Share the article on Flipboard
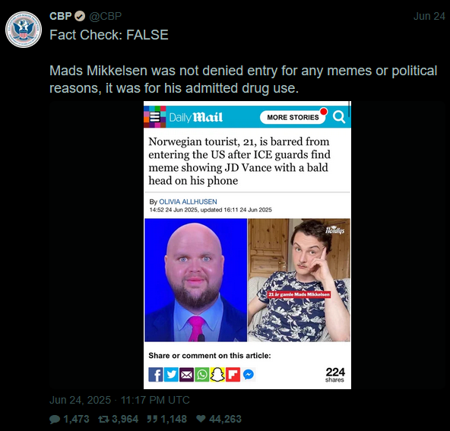450x431 pixels. (x=233, y=375)
